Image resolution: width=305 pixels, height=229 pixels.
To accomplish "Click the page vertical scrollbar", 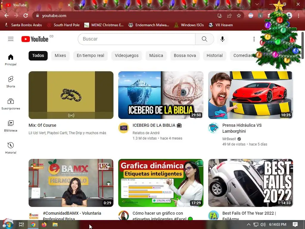I will coord(303,45).
